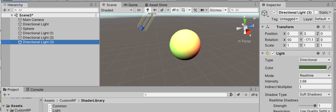Toggle scene lighting with the lightbulb icon

(148, 10)
